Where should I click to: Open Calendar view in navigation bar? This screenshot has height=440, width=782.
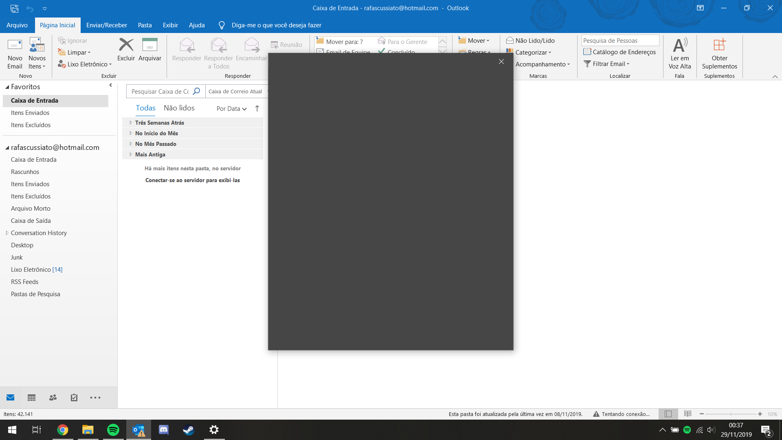[31, 398]
